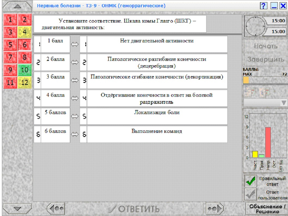Click match arrow beside 1 балл
The width and height of the screenshot is (288, 216).
click(75, 44)
